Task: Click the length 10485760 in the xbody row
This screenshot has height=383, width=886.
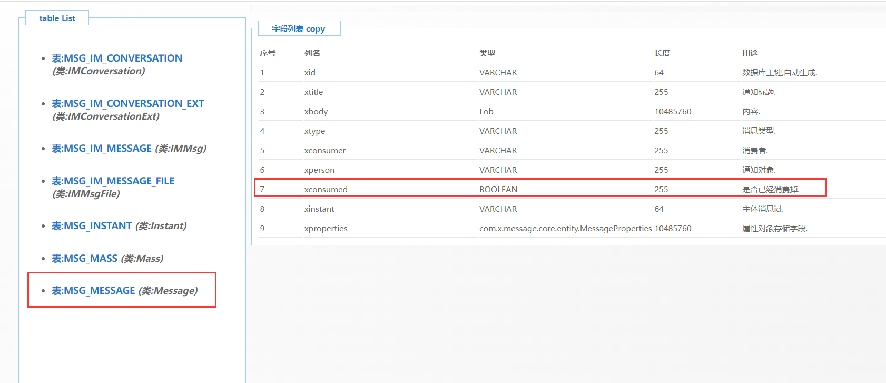Action: [673, 112]
